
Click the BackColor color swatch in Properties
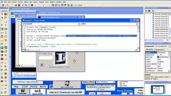tap(158, 57)
